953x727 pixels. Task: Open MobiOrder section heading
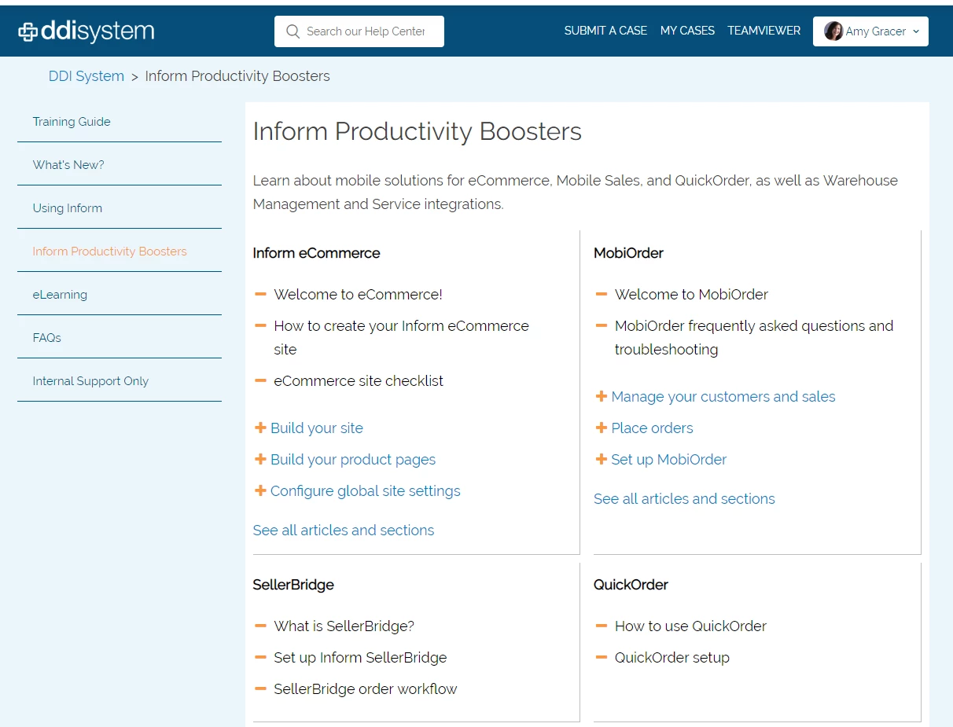(x=628, y=253)
